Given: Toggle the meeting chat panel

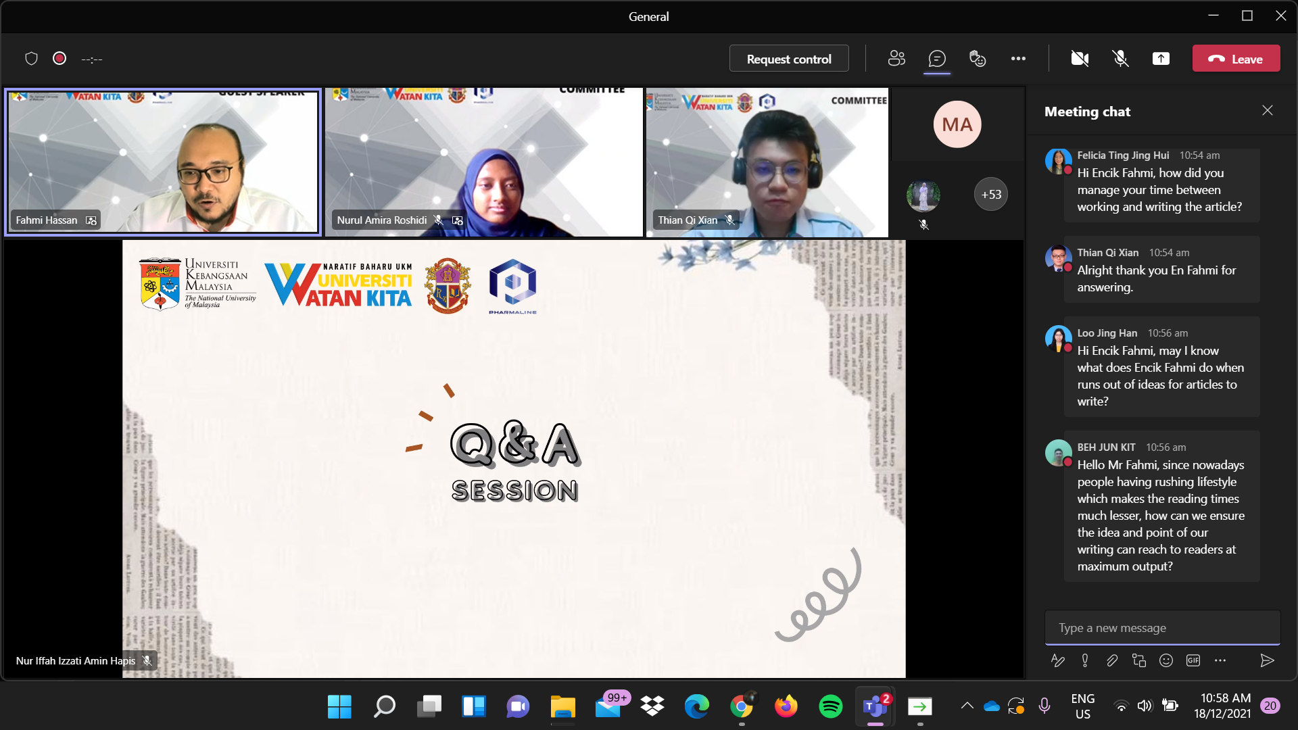Looking at the screenshot, I should click(x=937, y=59).
